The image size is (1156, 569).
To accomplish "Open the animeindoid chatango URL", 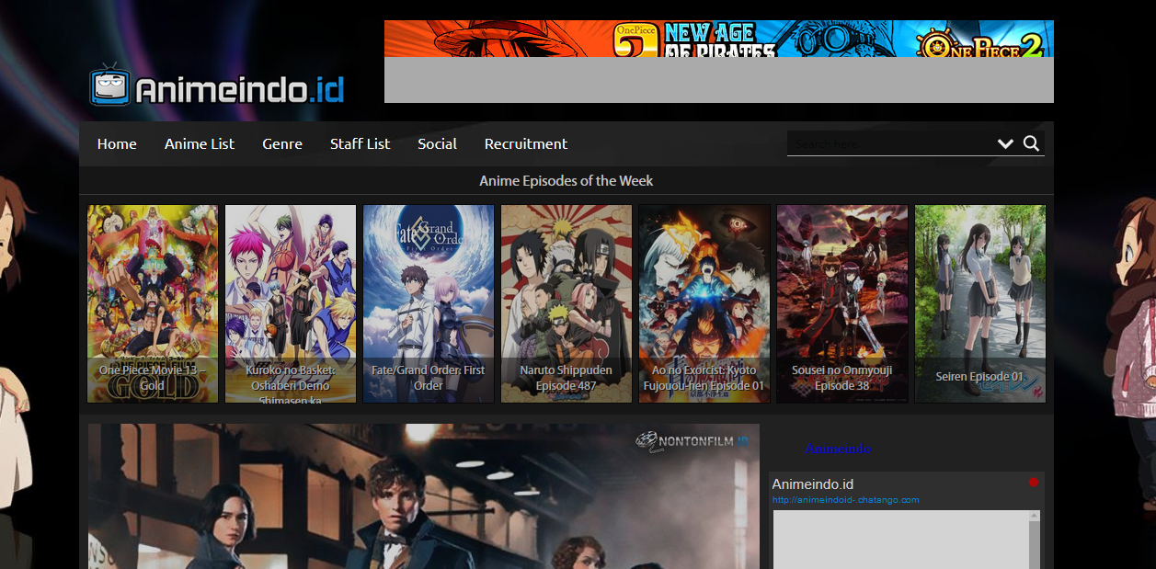I will point(846,500).
